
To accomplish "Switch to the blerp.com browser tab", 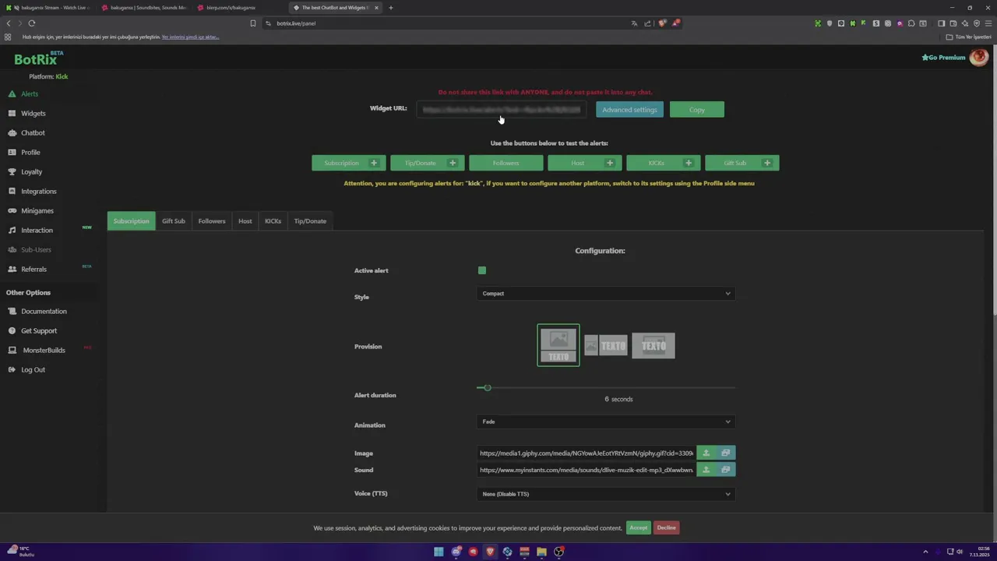I will (x=238, y=8).
